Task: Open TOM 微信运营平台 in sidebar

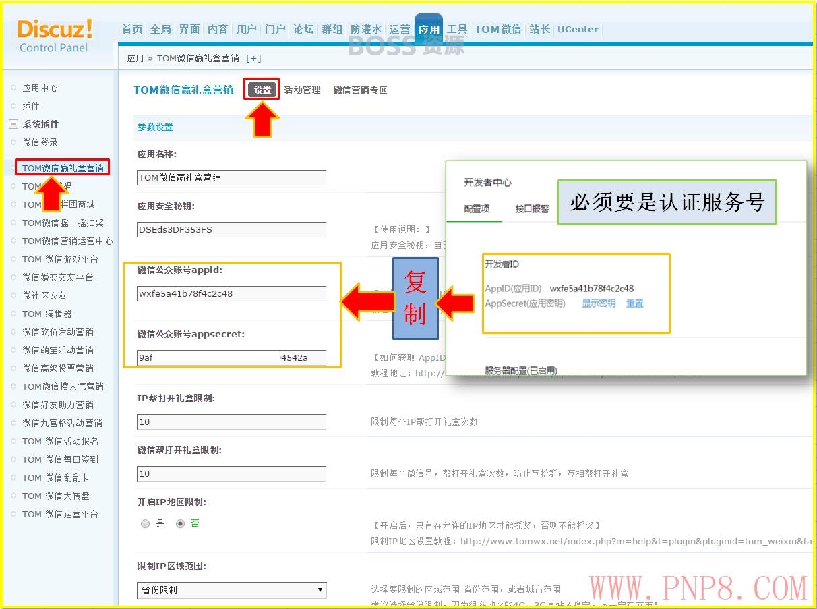Action: tap(60, 514)
